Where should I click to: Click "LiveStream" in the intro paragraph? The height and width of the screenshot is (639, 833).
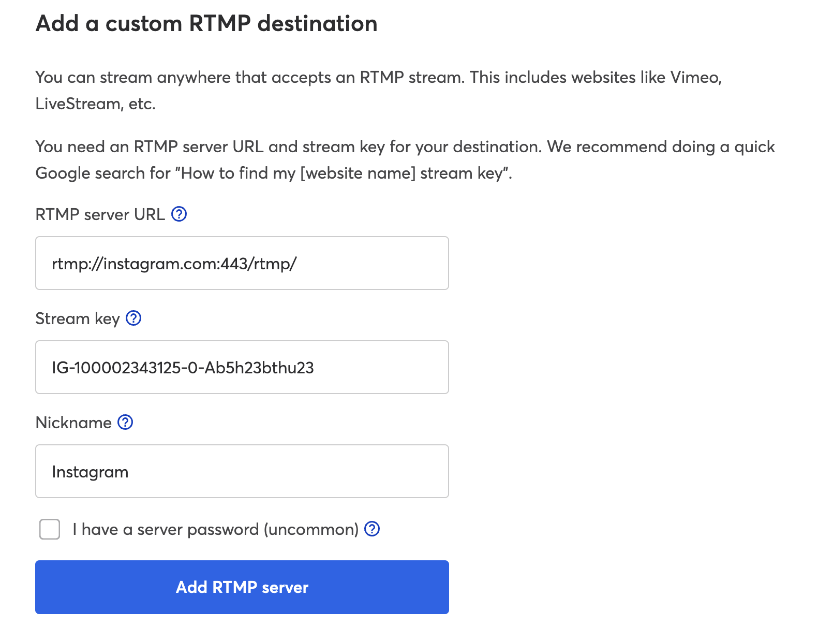78,104
